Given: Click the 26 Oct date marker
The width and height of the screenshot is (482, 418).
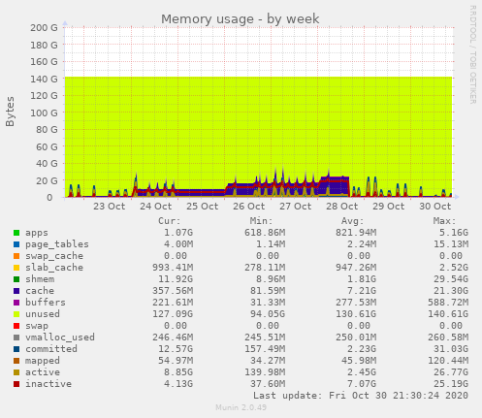Looking at the screenshot, I should pyautogui.click(x=248, y=207).
